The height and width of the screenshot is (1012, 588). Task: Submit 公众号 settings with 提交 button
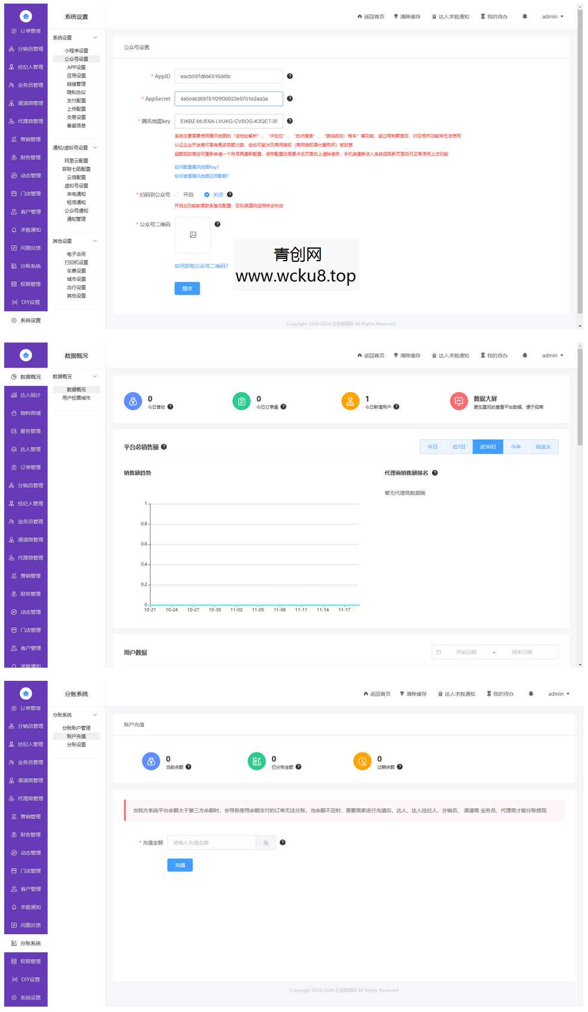click(187, 289)
